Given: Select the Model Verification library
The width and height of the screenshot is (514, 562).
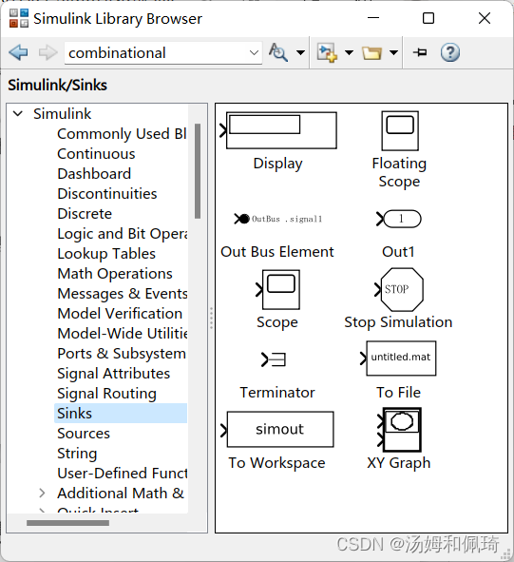Looking at the screenshot, I should pos(120,314).
